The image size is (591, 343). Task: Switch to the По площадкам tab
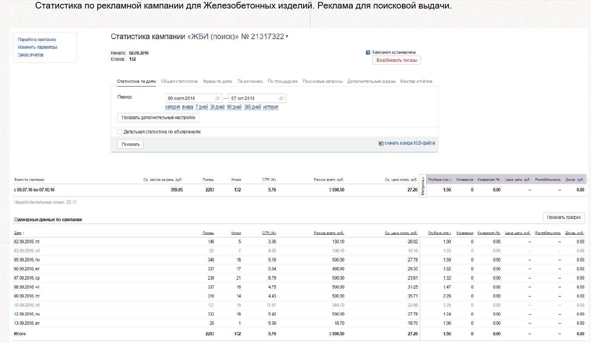click(x=283, y=82)
